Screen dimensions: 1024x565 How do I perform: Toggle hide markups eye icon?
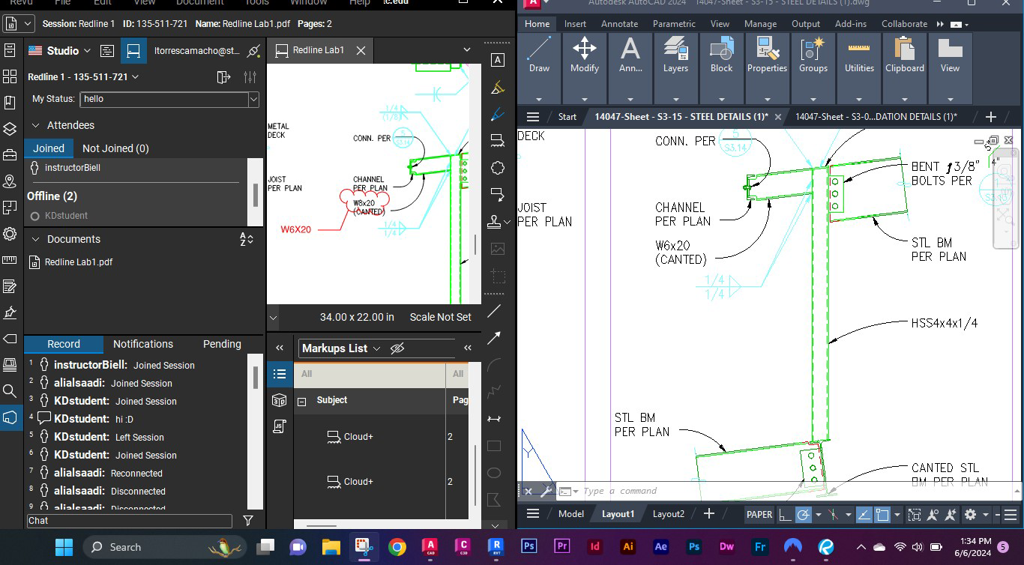(397, 348)
